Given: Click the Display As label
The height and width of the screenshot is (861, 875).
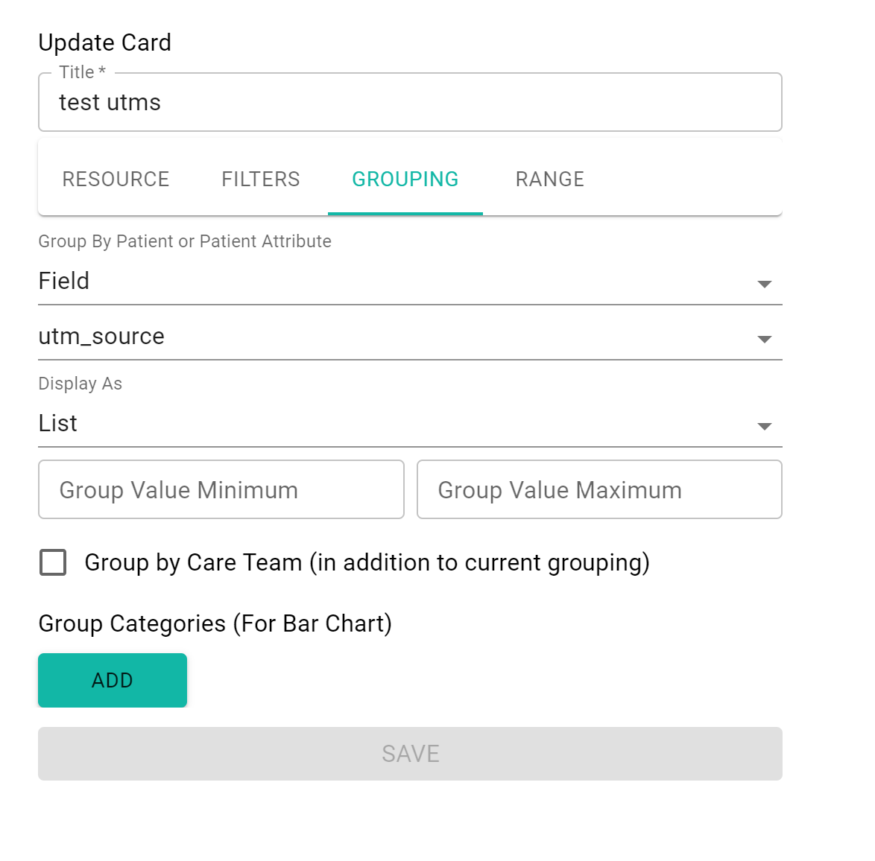Looking at the screenshot, I should (80, 384).
